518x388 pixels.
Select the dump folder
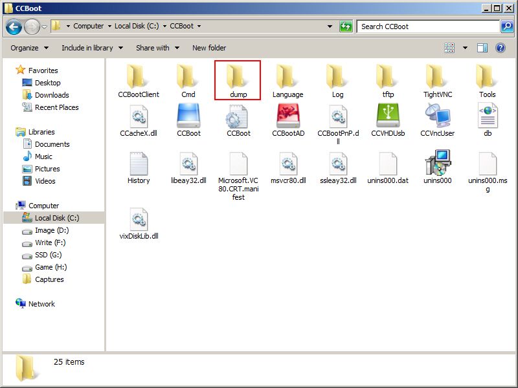click(x=238, y=80)
